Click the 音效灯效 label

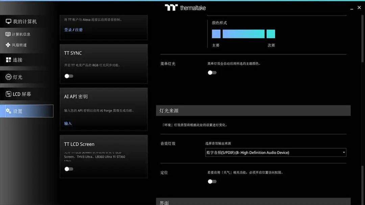pos(168,144)
